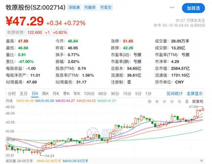Click the 加自选 add to watchlist button

[193, 8]
